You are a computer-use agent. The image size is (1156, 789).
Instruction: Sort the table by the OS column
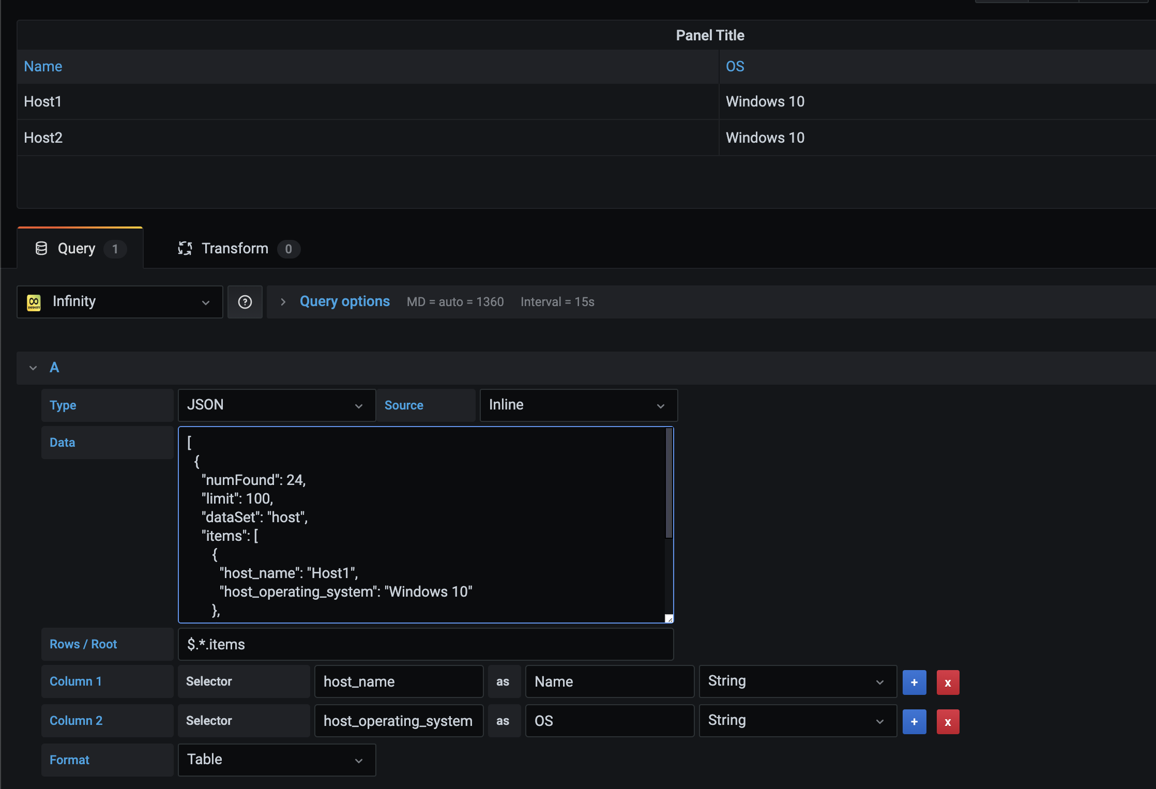(735, 66)
